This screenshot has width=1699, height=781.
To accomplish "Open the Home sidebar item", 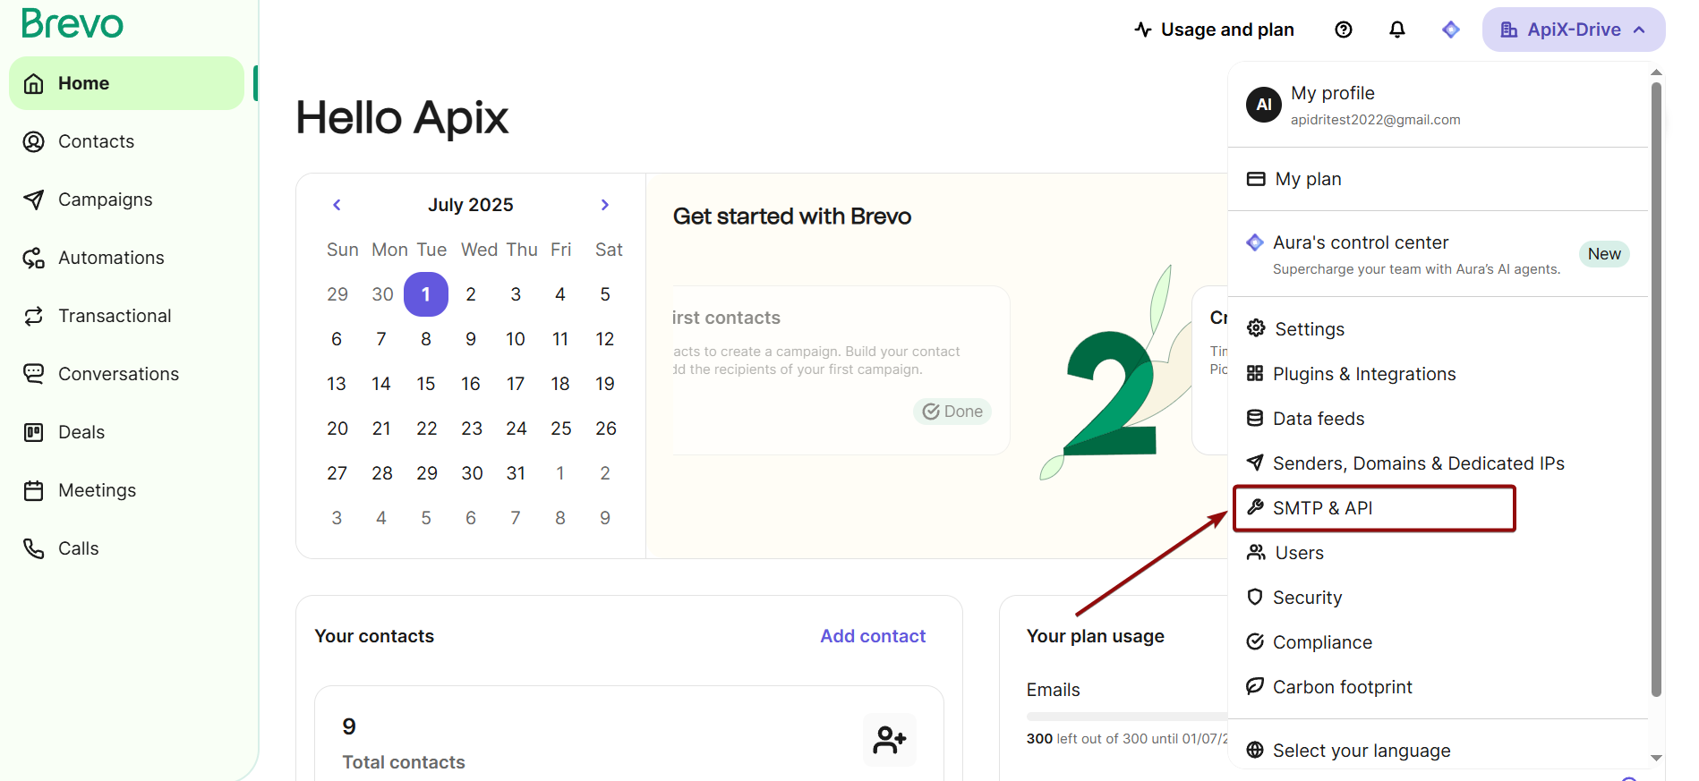I will [126, 83].
